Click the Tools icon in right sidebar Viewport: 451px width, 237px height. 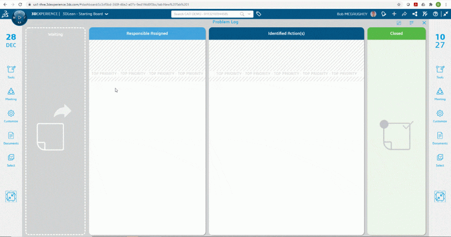440,70
